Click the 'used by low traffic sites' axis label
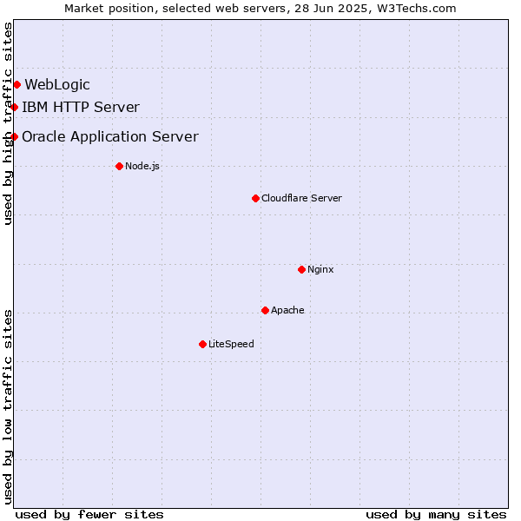521x521 pixels. 7,407
